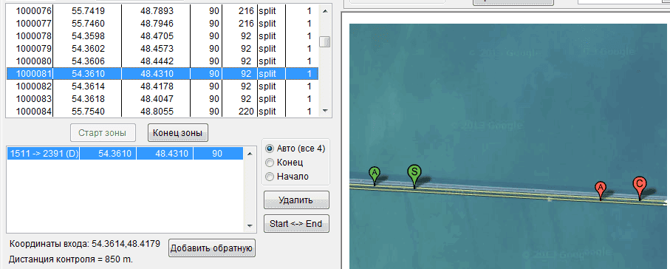The width and height of the screenshot is (670, 269).
Task: Click the red A marker pin
Action: click(601, 188)
